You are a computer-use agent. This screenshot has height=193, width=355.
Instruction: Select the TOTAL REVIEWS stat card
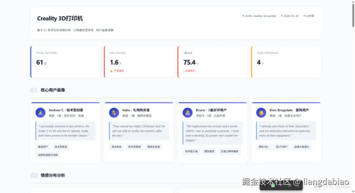coord(65,62)
